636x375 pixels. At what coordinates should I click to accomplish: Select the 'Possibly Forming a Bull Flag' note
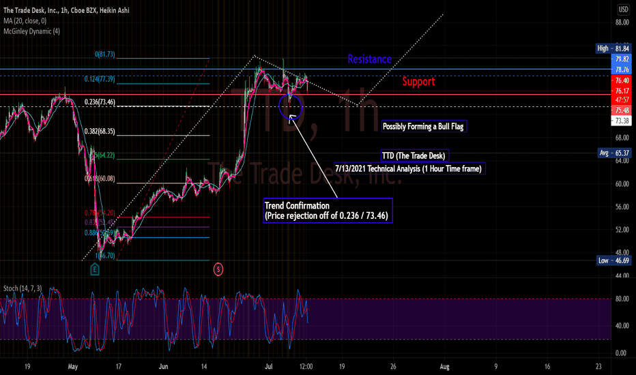pos(424,127)
